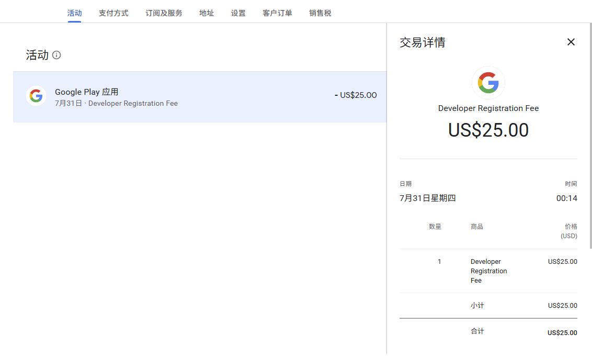
Task: Click the info icon next to 活动 heading
Action: 56,55
